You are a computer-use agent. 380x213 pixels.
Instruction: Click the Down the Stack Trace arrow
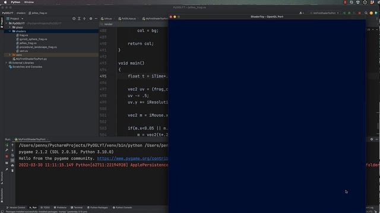12,150
